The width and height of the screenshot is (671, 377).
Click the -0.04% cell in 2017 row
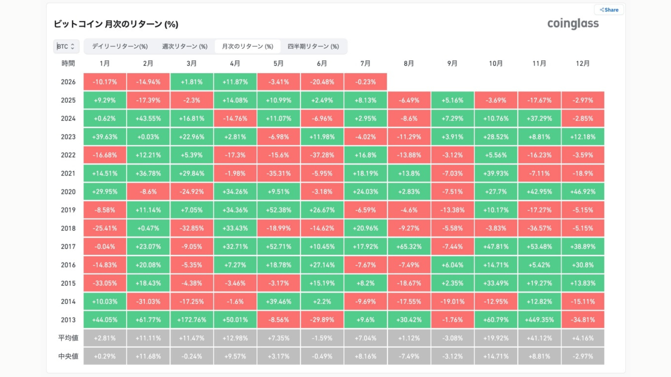pyautogui.click(x=105, y=247)
